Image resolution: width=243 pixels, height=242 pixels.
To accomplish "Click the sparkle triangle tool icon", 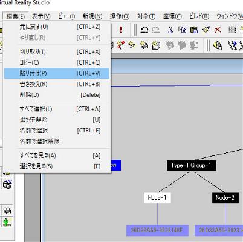I will pos(132,45).
